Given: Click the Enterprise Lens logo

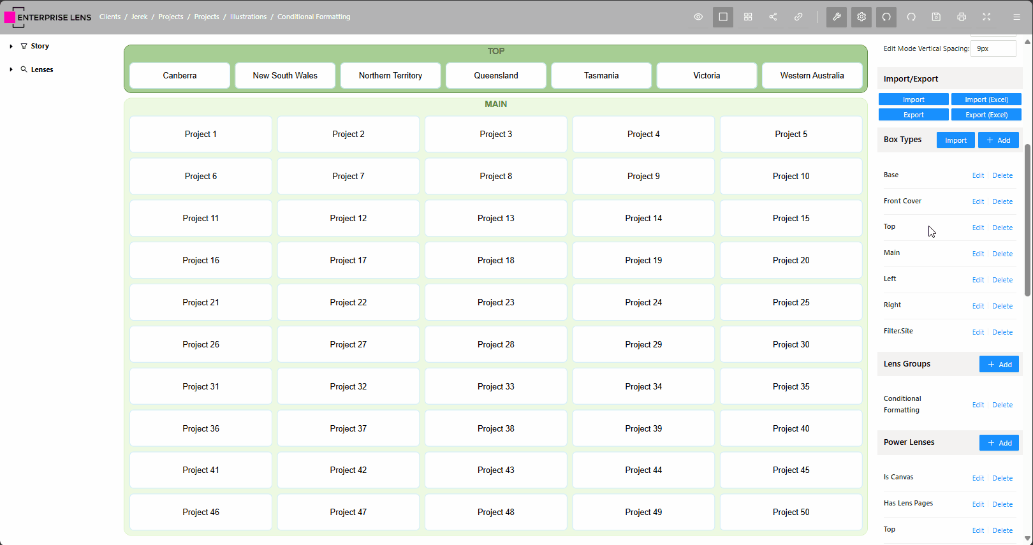Looking at the screenshot, I should (48, 17).
